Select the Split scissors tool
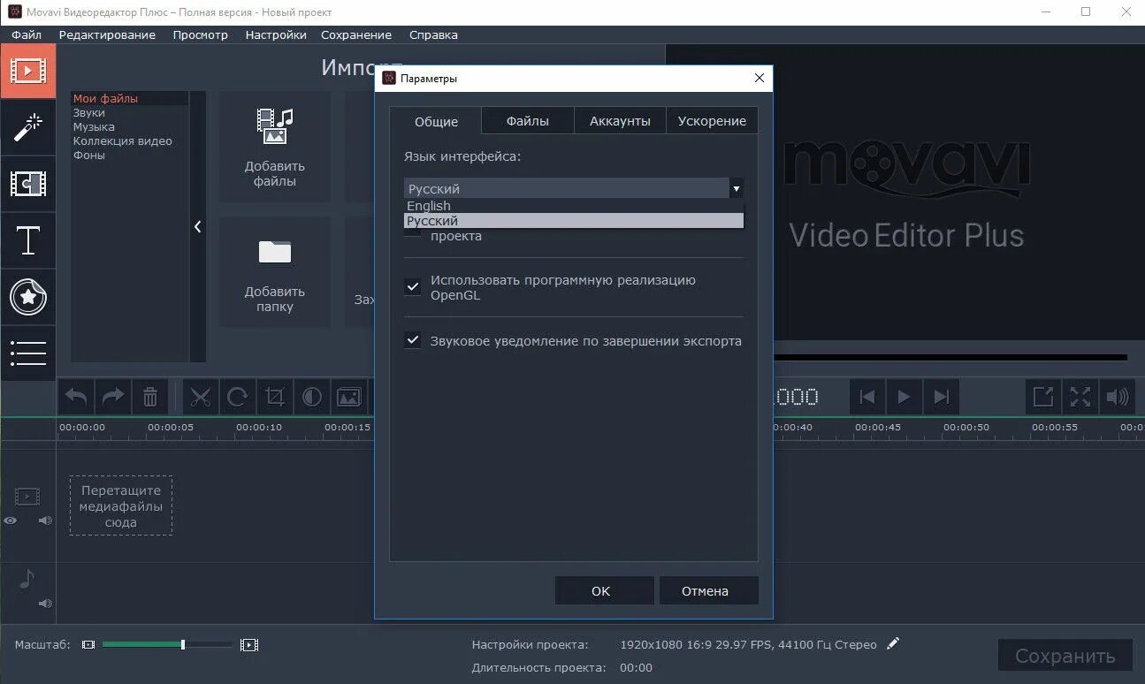The height and width of the screenshot is (684, 1145). (201, 398)
